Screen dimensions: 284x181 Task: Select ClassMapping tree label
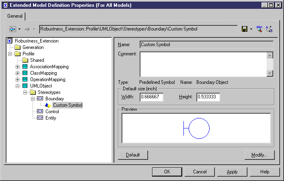(x=43, y=73)
